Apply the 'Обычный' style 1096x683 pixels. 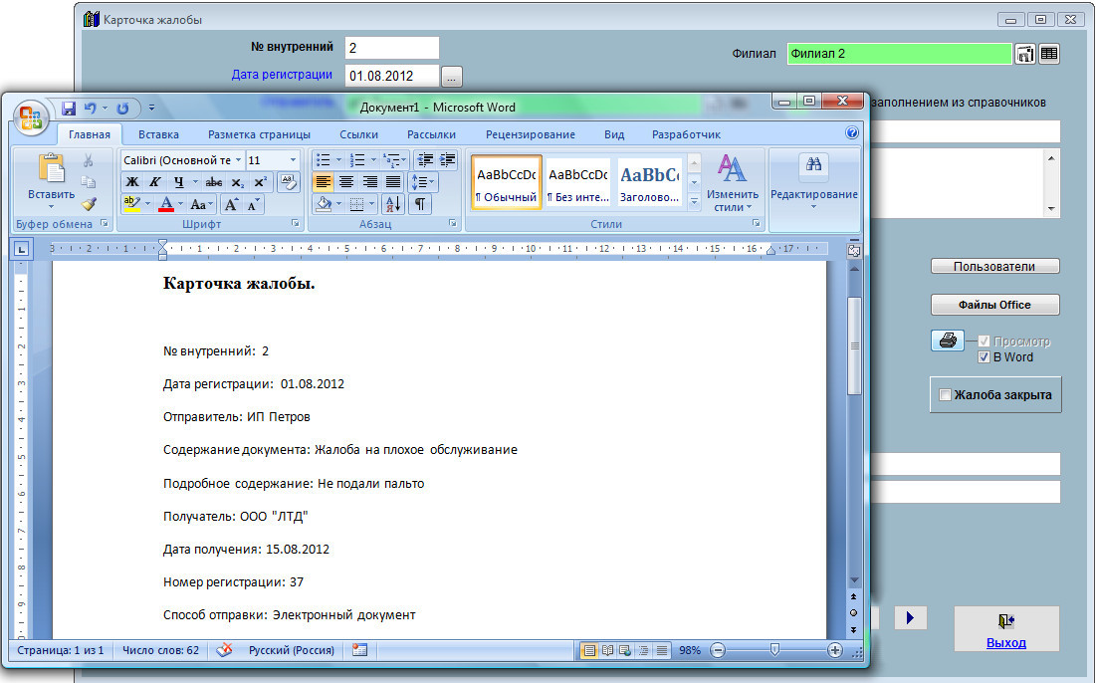(x=507, y=182)
